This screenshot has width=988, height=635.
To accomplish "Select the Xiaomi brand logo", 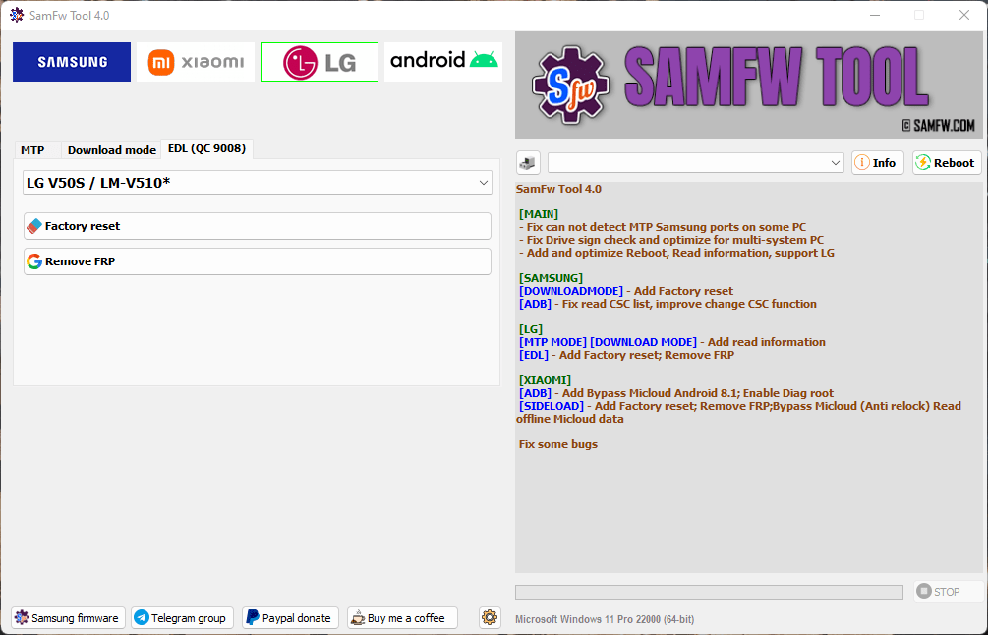I will point(196,62).
